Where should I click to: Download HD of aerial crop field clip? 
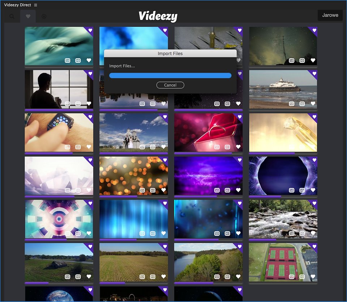point(153,277)
